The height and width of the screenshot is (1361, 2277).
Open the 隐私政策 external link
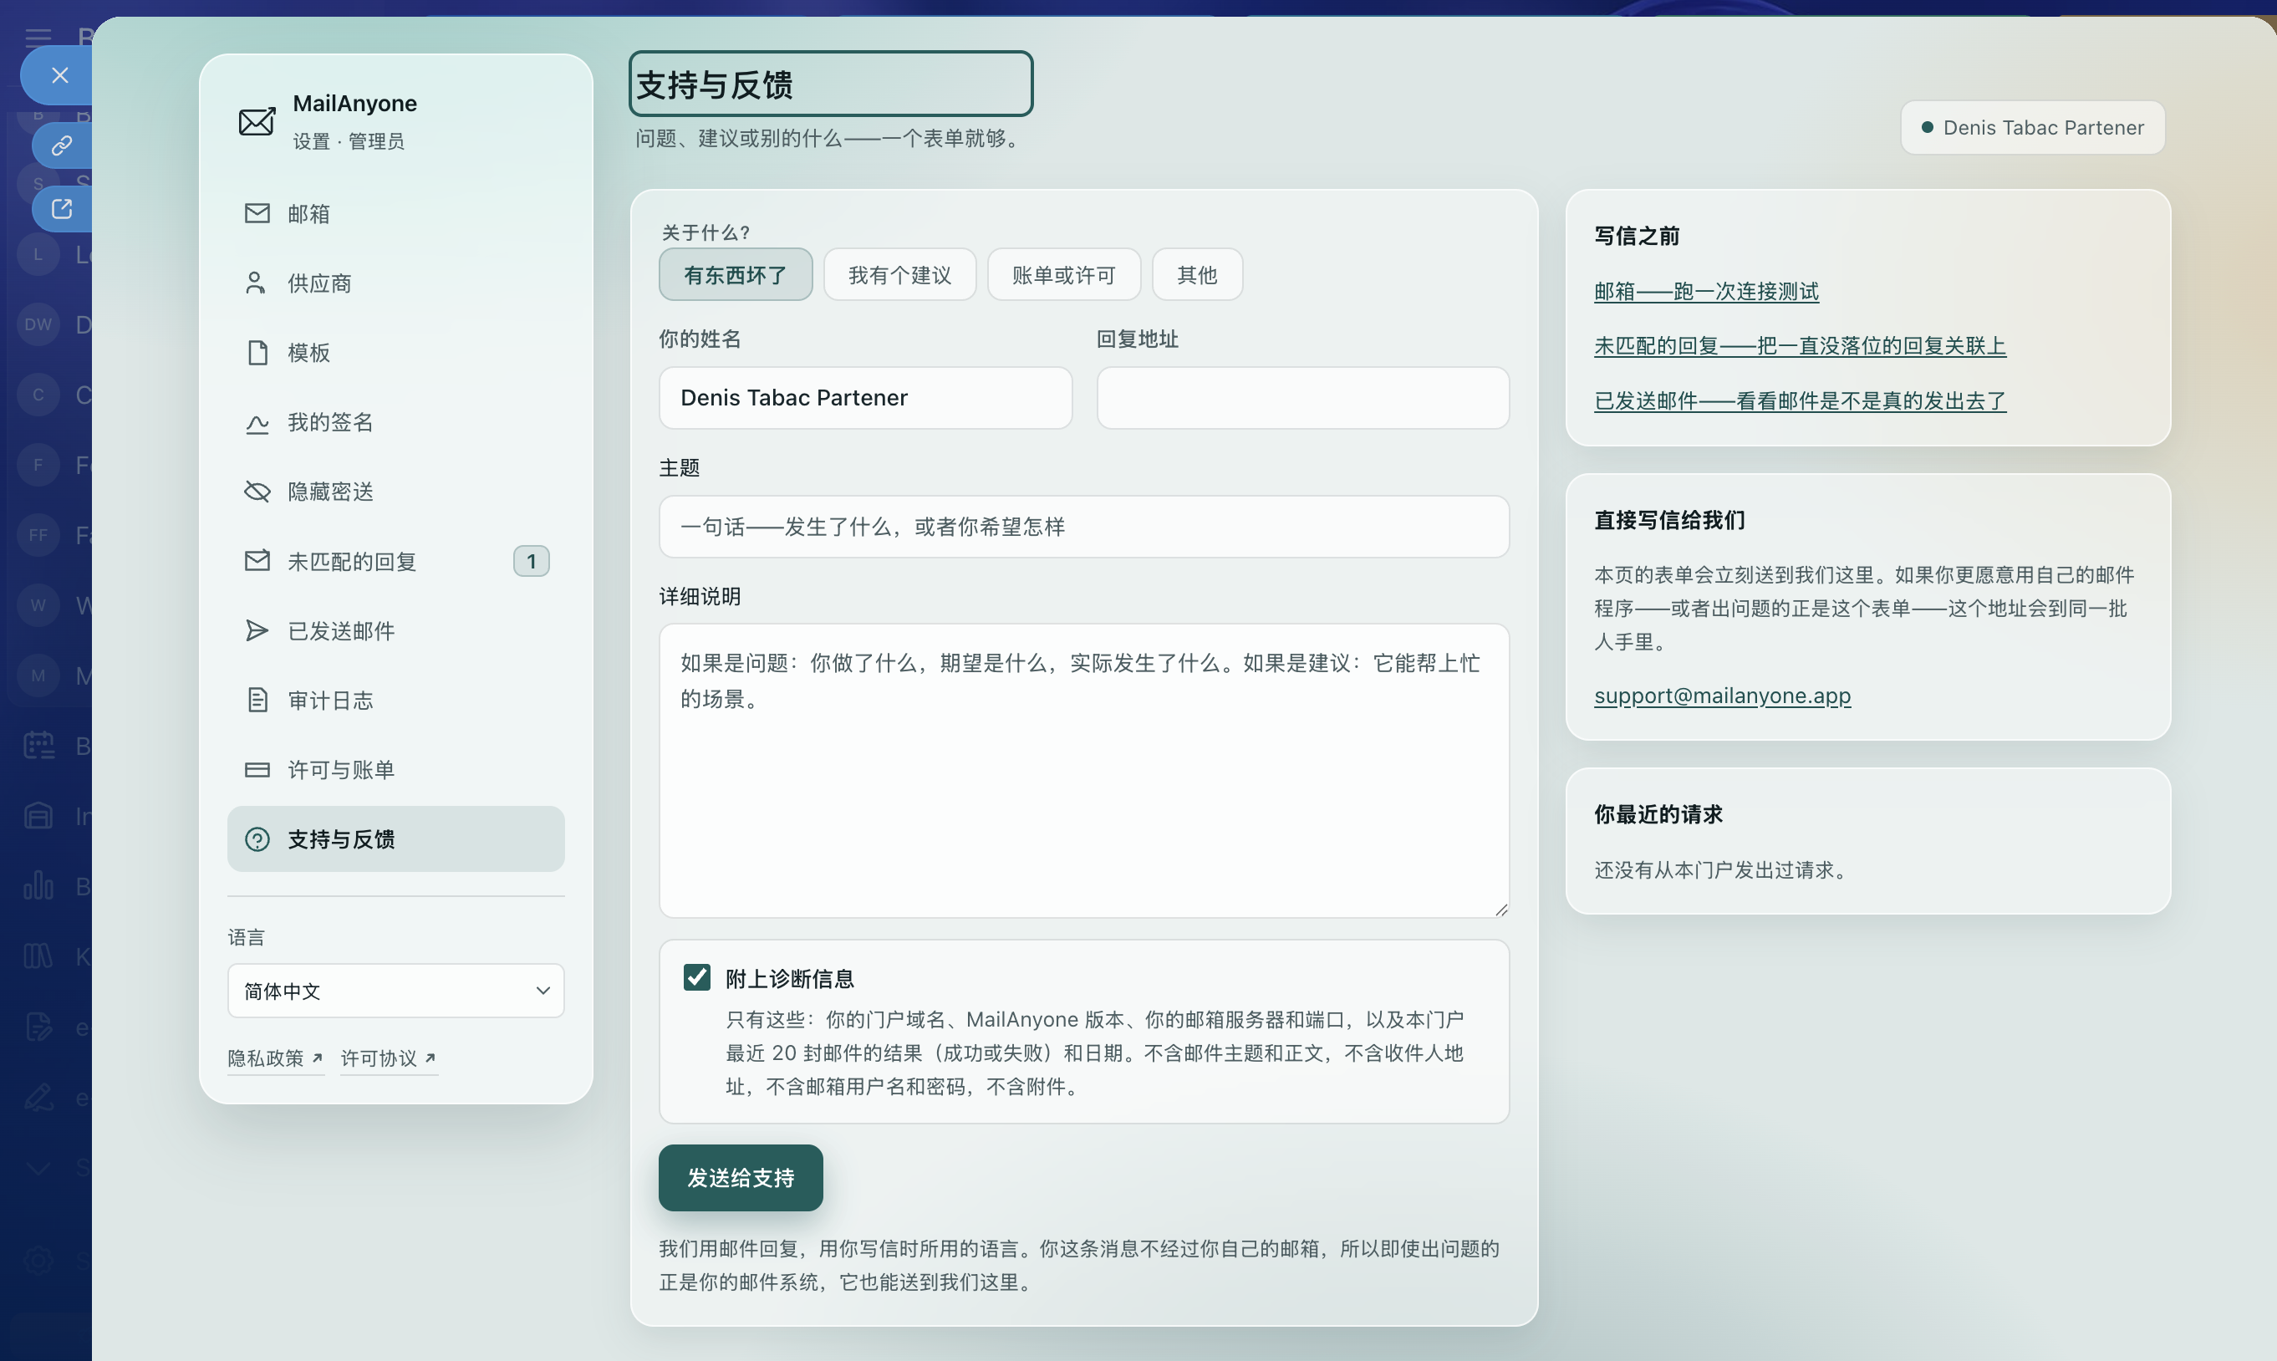coord(275,1058)
